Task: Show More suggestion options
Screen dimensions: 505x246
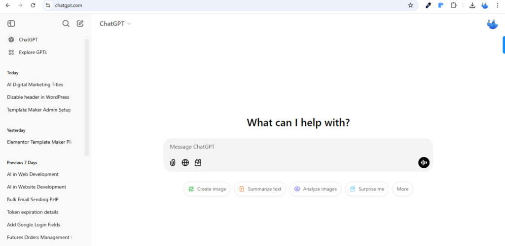Action: point(402,189)
